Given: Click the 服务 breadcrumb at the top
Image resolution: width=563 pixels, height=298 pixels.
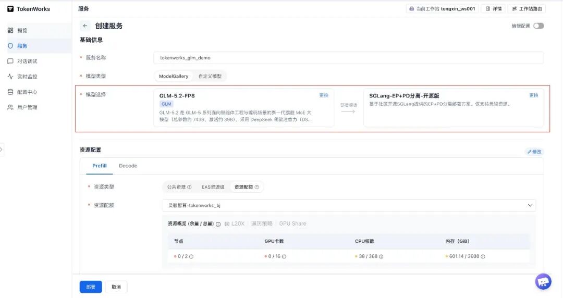Looking at the screenshot, I should tap(83, 9).
